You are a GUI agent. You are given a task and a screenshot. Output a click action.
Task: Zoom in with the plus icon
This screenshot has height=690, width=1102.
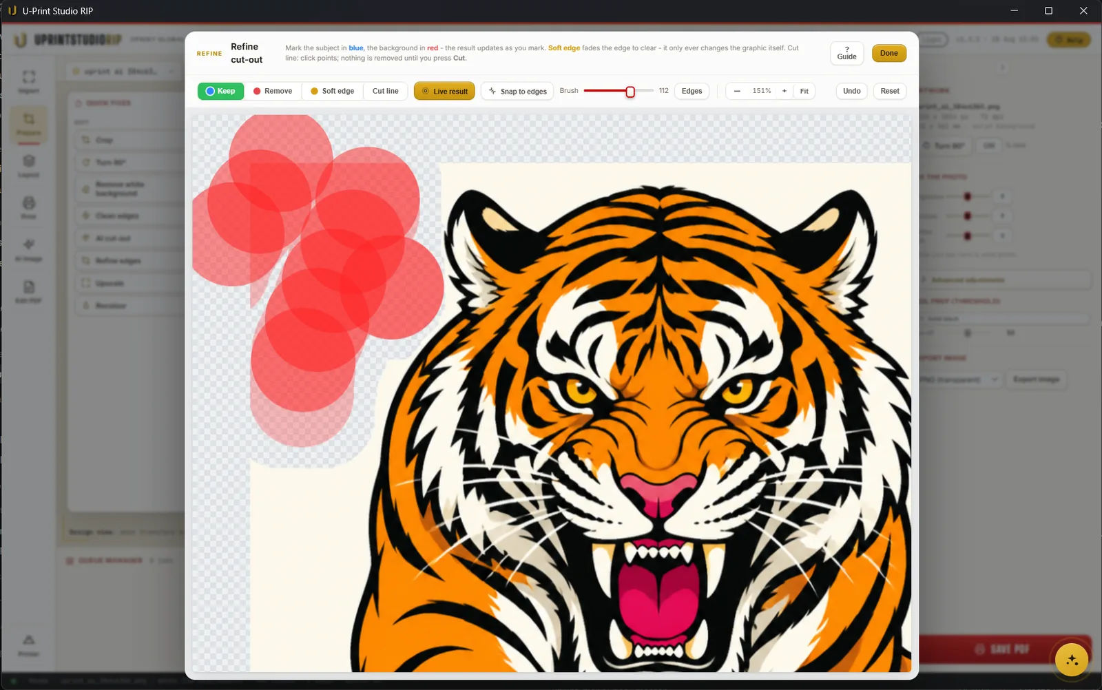(784, 91)
